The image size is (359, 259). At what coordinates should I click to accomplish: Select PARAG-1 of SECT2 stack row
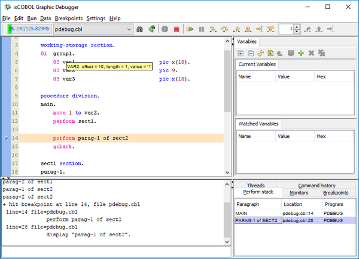pyautogui.click(x=257, y=220)
